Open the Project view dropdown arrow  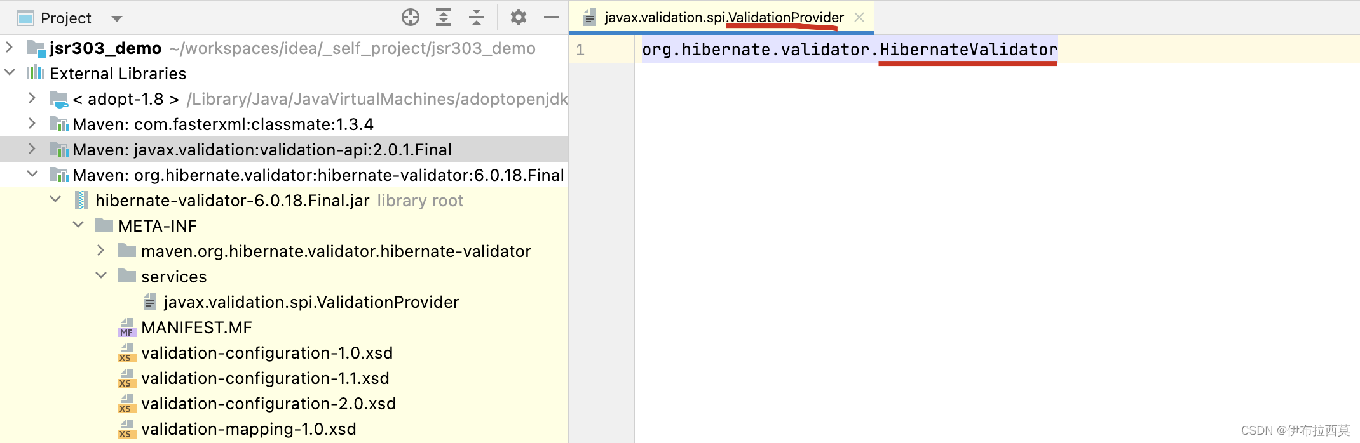117,18
